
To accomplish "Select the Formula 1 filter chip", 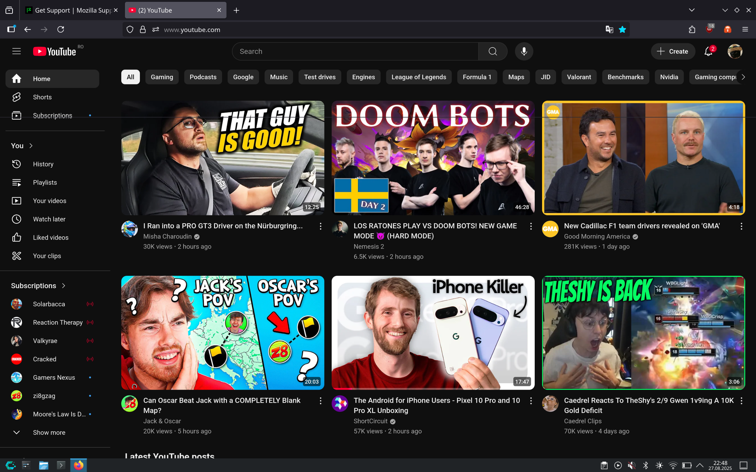I will click(x=477, y=77).
